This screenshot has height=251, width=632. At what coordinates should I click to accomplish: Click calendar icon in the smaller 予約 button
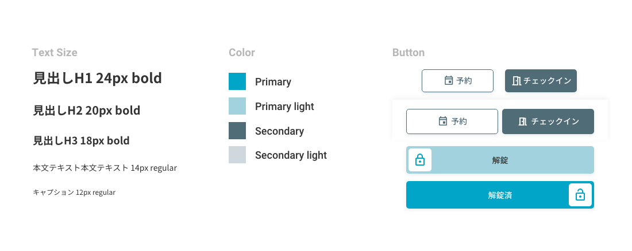pyautogui.click(x=449, y=81)
